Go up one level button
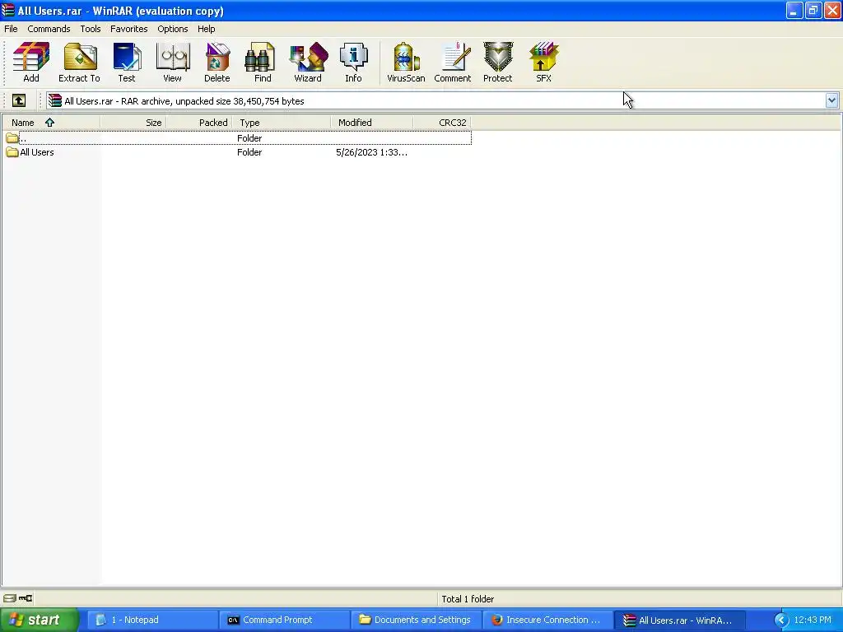 click(x=19, y=100)
